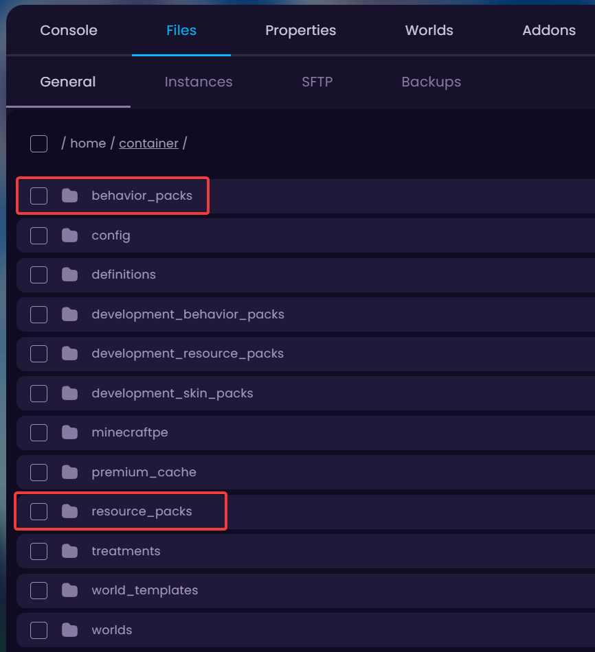Click the behavior_packs folder icon
The width and height of the screenshot is (595, 652).
pos(69,196)
